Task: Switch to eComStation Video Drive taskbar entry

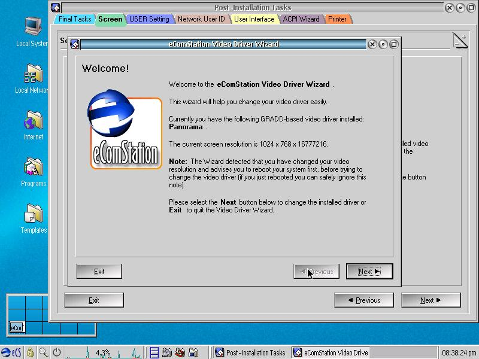Action: [x=330, y=352]
